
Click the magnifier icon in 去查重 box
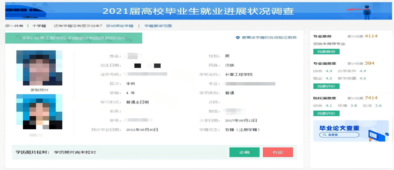pos(324,135)
